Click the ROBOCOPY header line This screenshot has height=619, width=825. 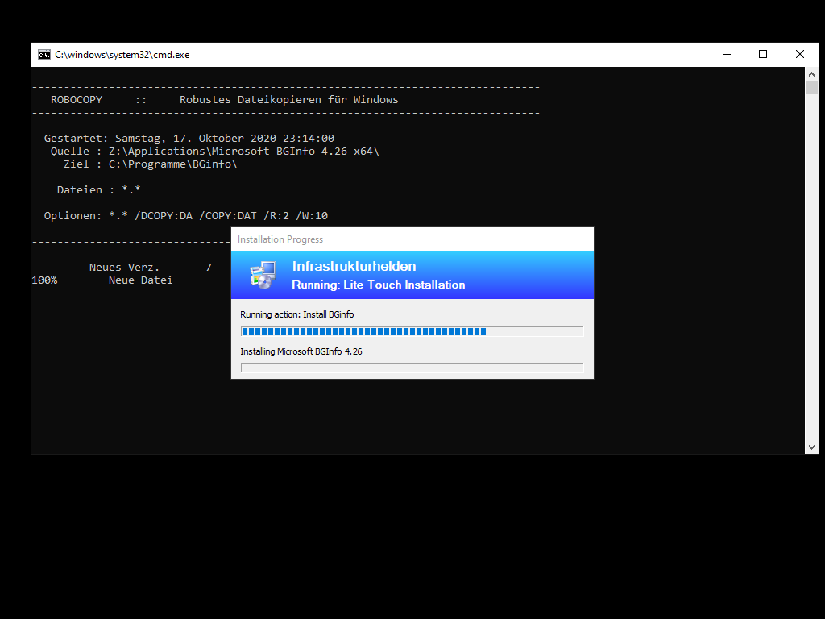click(x=224, y=99)
